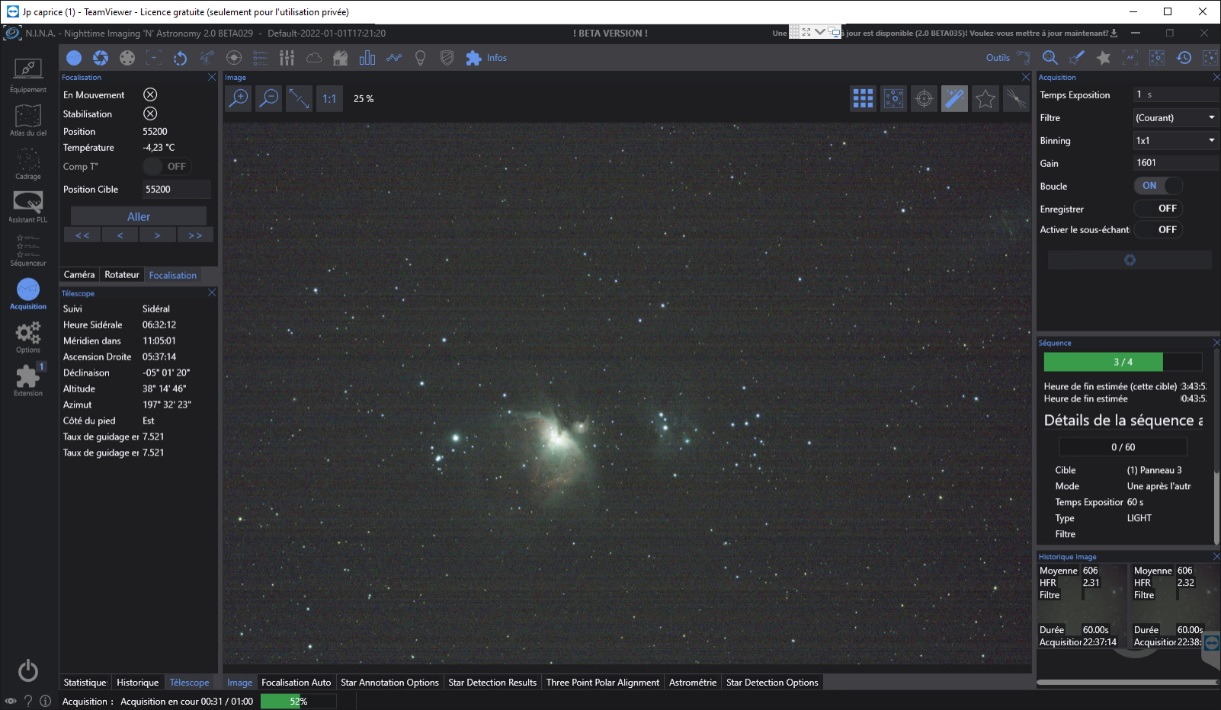1221x710 pixels.
Task: Toggle the guider target panel icon
Action: 234,58
